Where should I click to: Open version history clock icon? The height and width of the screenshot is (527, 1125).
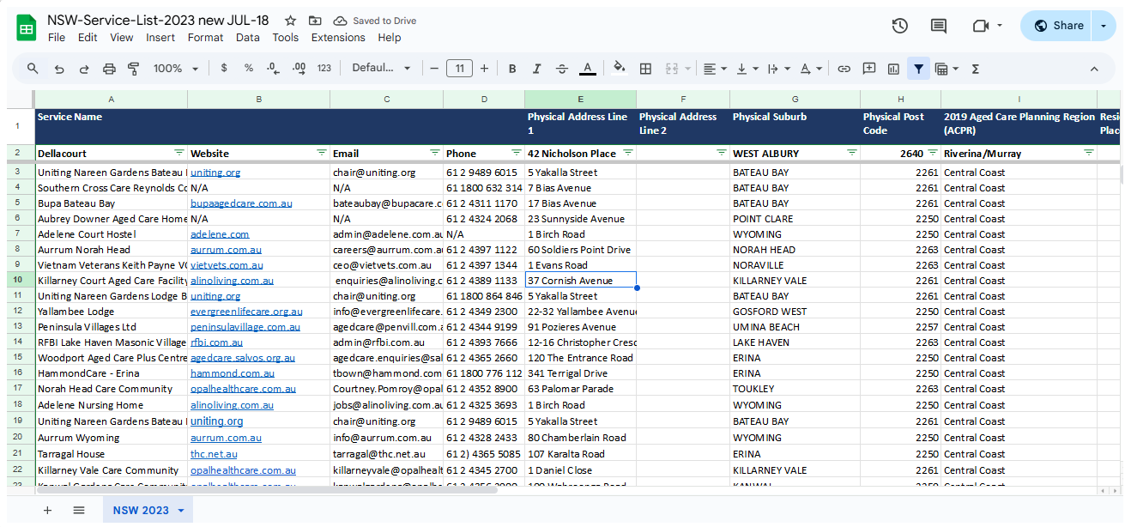899,26
